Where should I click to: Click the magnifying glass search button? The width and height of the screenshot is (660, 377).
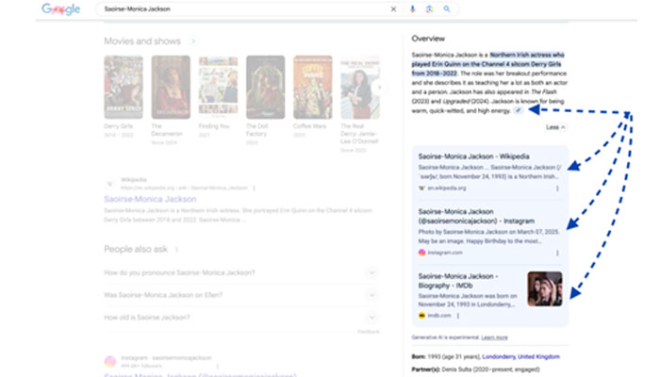(x=447, y=9)
